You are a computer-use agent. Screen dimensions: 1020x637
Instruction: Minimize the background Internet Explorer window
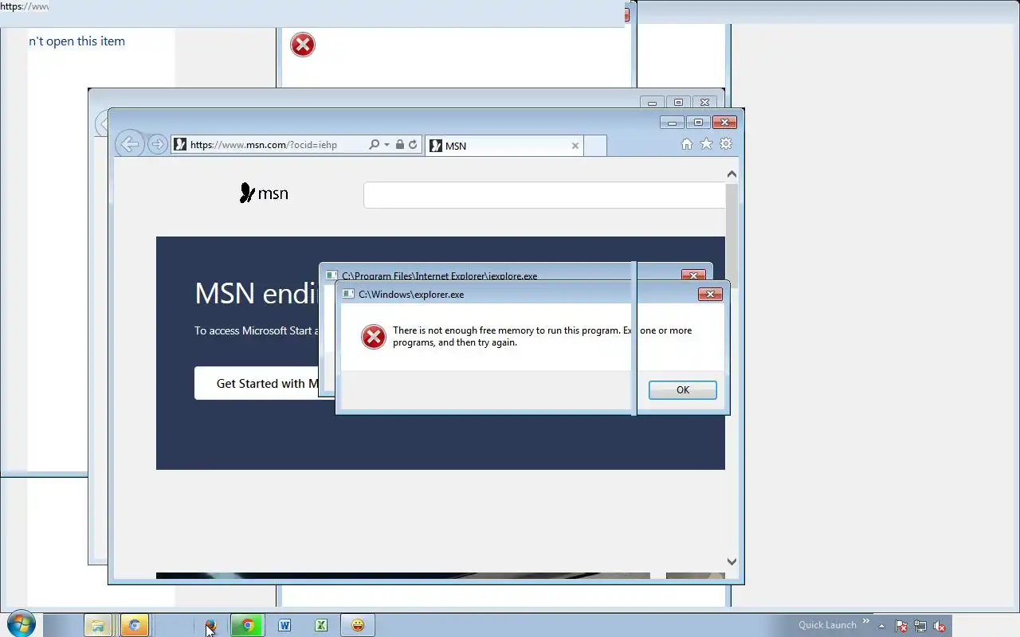(x=652, y=102)
